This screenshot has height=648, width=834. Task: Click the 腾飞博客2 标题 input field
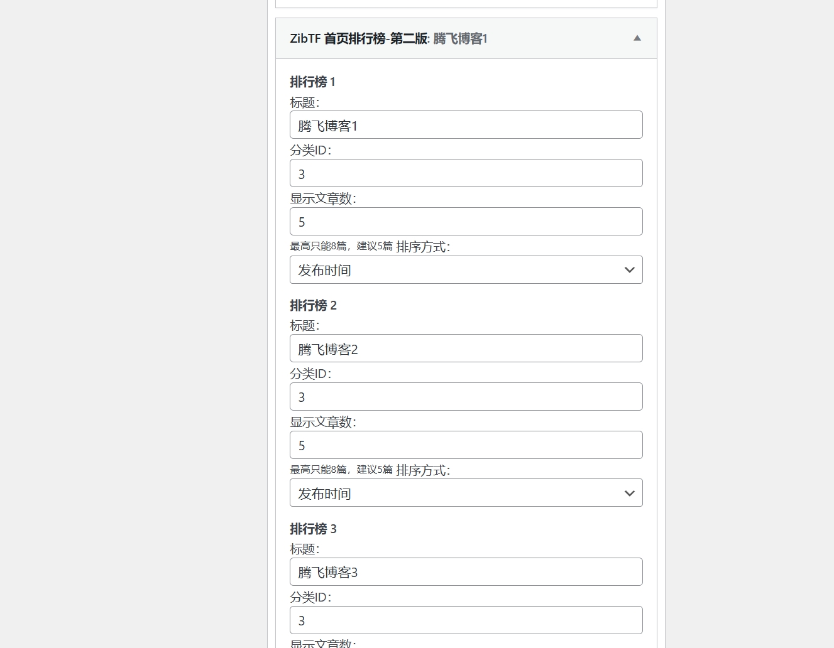pos(466,348)
